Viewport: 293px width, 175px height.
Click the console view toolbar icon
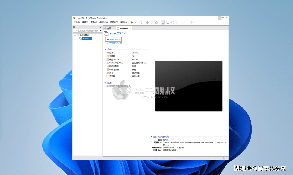coord(183,23)
